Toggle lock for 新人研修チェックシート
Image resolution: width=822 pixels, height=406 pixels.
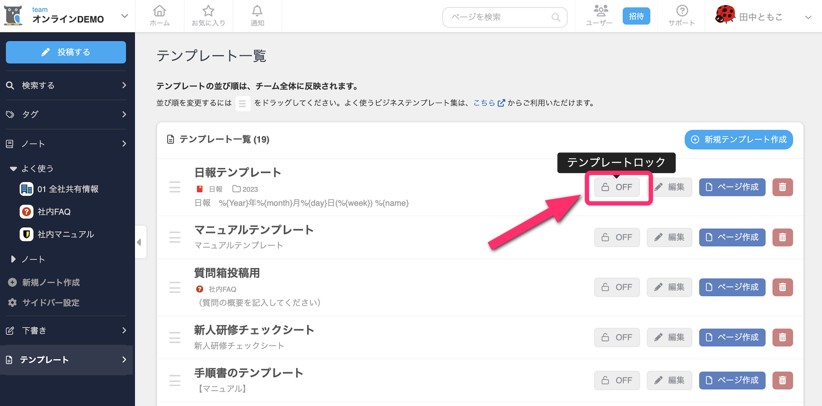pyautogui.click(x=617, y=337)
